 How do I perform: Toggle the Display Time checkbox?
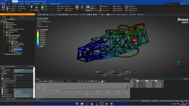(2, 79)
